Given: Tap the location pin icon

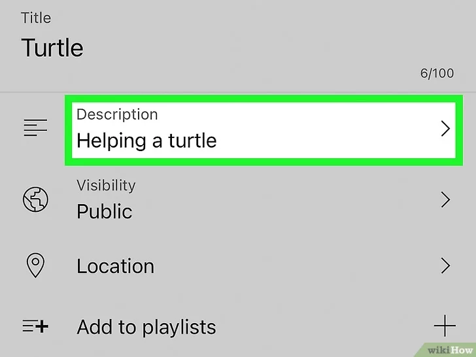Looking at the screenshot, I should click(x=35, y=265).
